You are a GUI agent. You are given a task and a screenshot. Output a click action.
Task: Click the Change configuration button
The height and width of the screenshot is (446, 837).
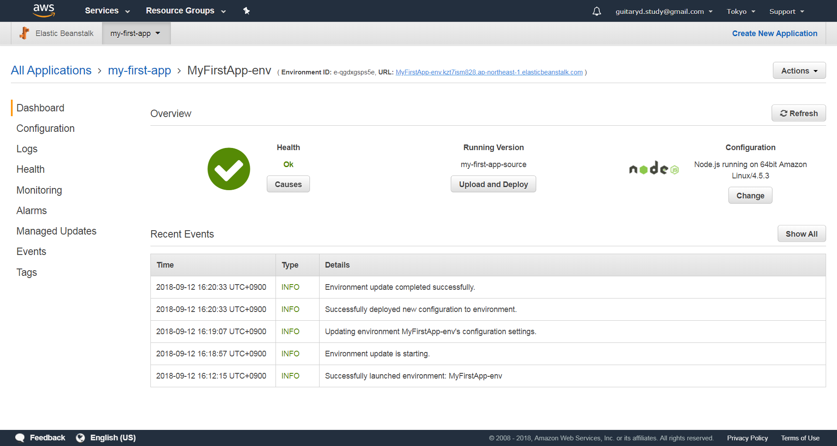click(x=750, y=195)
